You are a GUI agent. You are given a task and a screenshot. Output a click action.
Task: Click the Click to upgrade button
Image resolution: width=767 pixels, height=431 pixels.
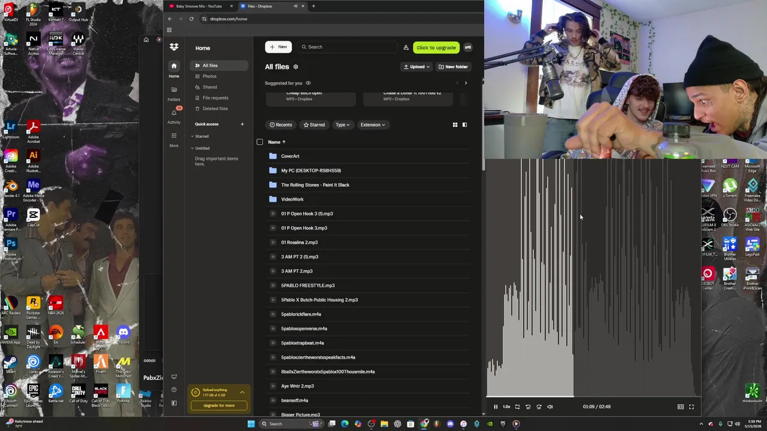[436, 47]
